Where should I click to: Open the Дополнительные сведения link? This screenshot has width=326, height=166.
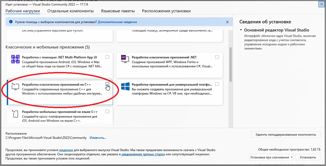[x=117, y=22]
